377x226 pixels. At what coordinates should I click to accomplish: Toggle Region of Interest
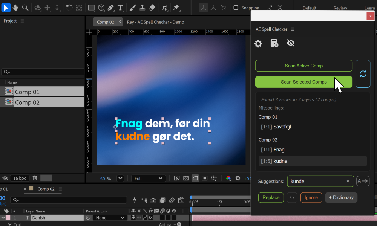(x=205, y=178)
